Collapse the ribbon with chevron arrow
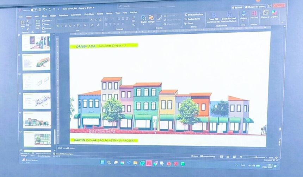Viewport: 303px width, 177px height. pyautogui.click(x=282, y=22)
